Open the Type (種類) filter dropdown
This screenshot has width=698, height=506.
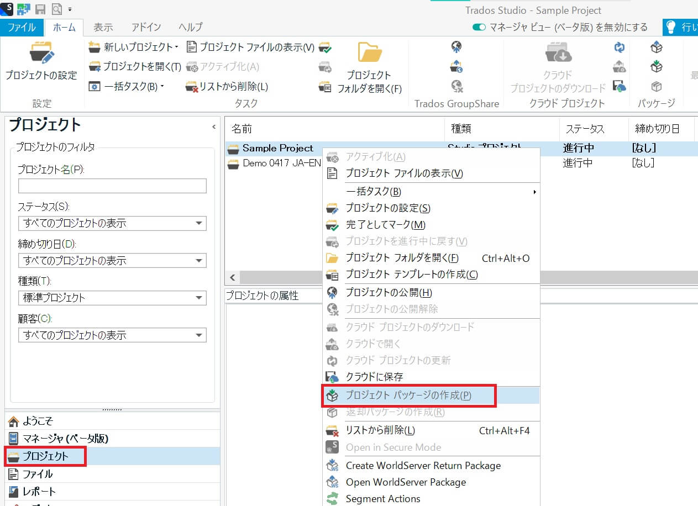pyautogui.click(x=198, y=298)
